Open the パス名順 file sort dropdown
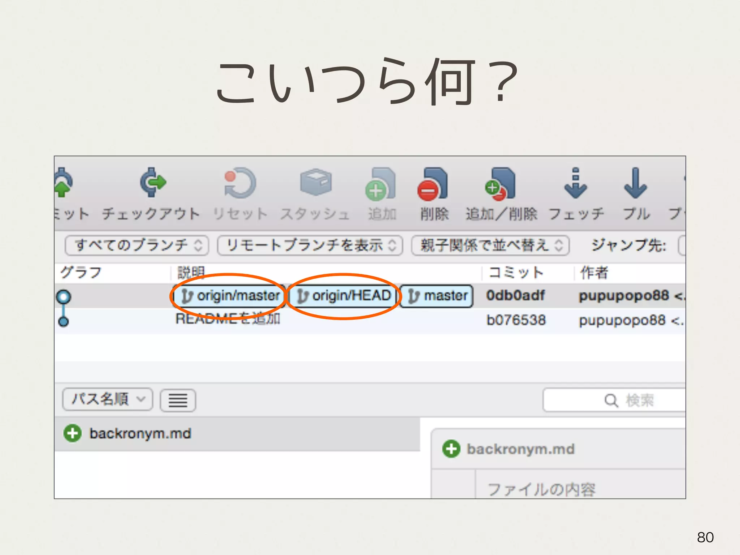 coord(107,399)
